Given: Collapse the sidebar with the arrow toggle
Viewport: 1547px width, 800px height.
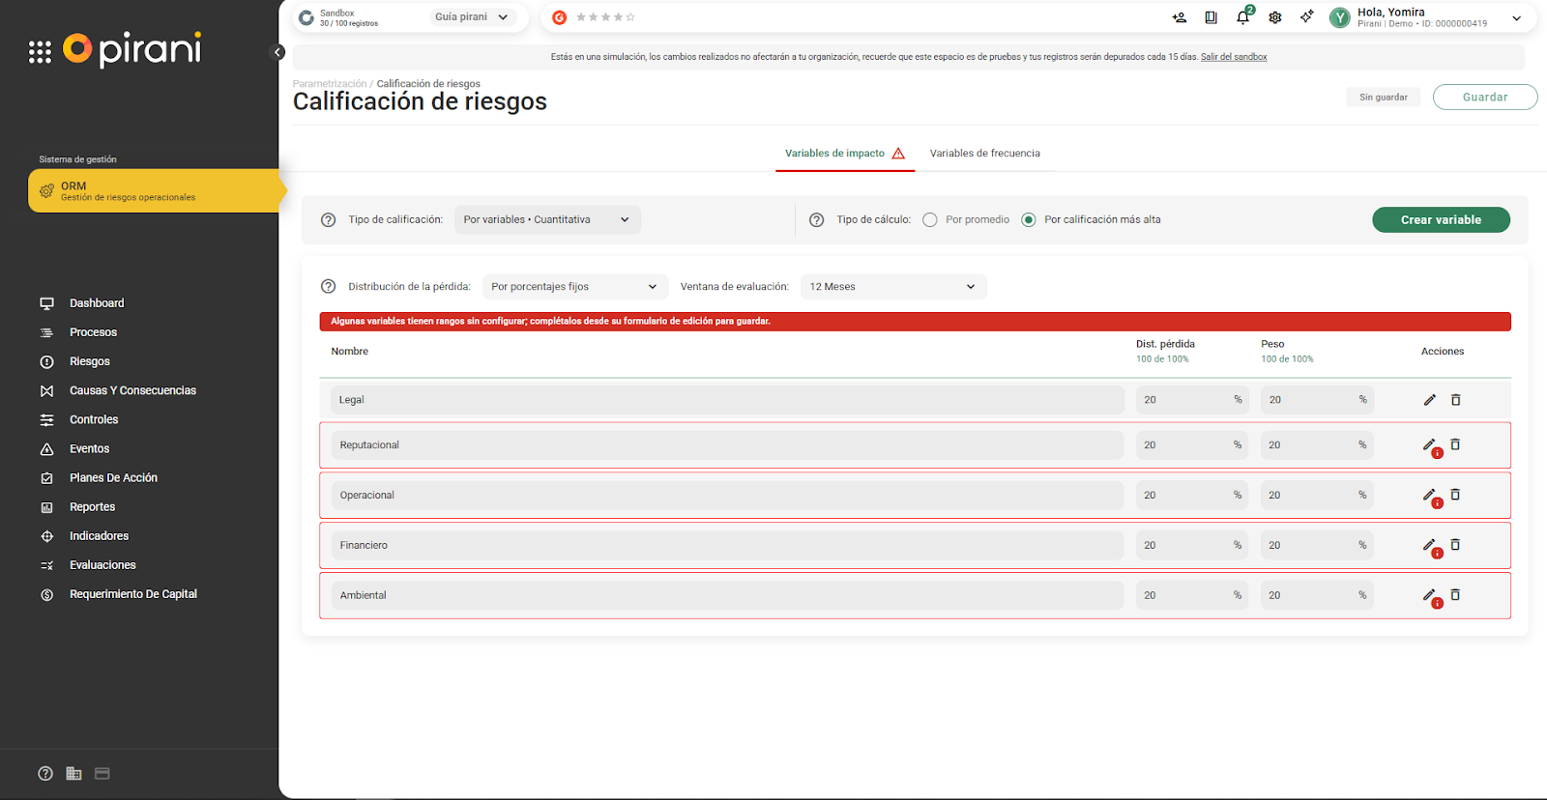Looking at the screenshot, I should [x=277, y=52].
